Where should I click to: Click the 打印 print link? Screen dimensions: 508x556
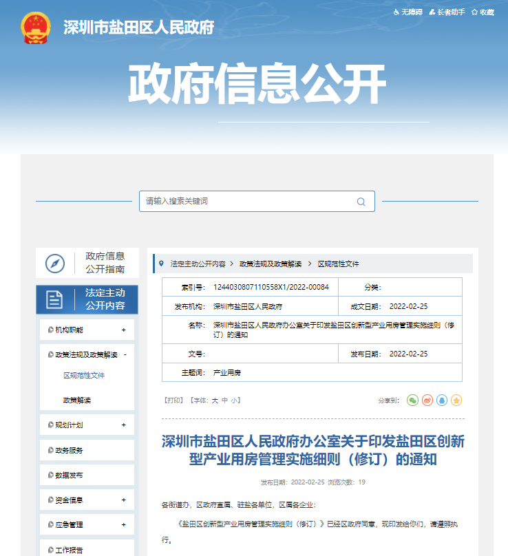click(x=173, y=400)
